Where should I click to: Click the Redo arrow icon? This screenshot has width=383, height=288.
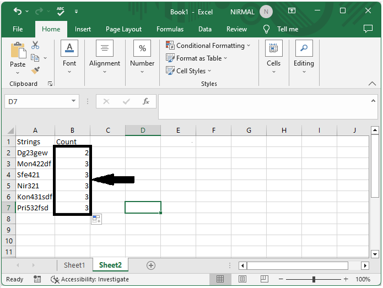click(x=39, y=11)
